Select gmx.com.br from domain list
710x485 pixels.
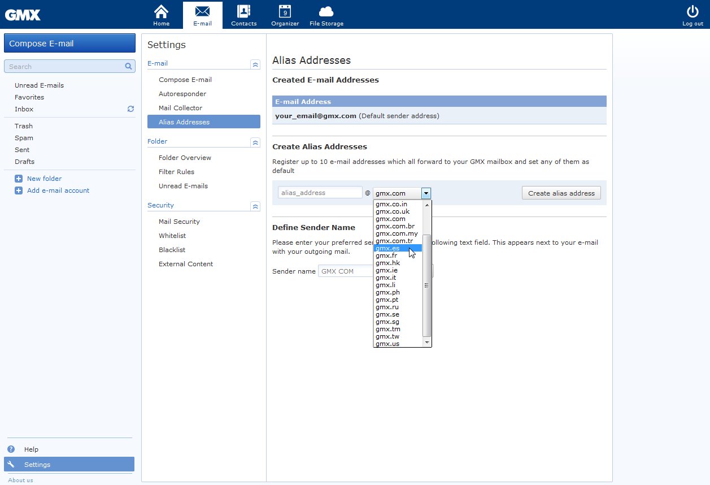pyautogui.click(x=398, y=226)
